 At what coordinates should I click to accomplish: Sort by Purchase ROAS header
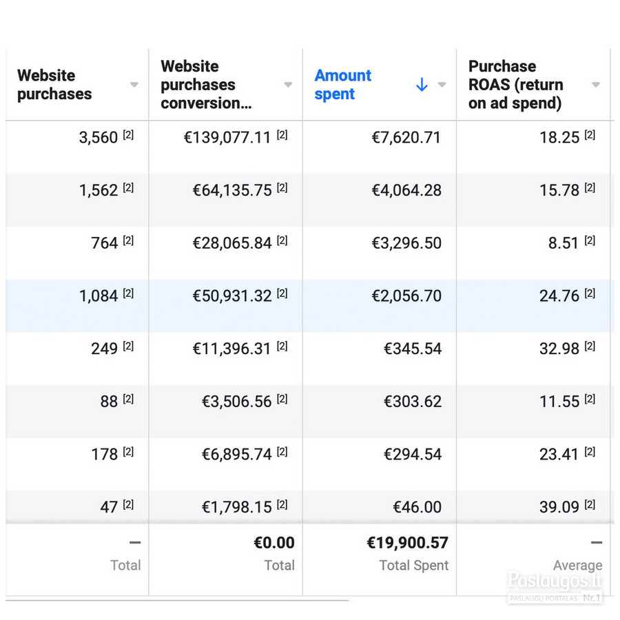pos(515,85)
